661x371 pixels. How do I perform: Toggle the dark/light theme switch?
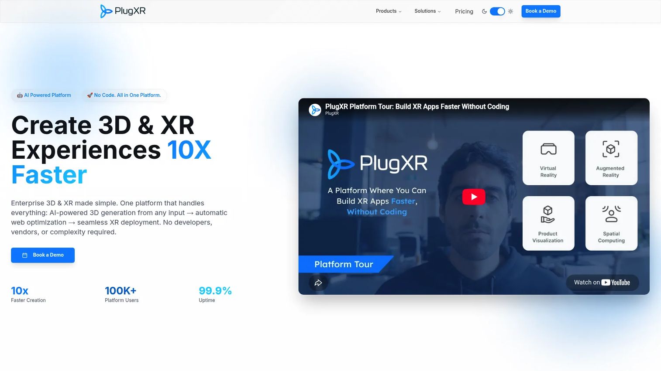tap(497, 11)
